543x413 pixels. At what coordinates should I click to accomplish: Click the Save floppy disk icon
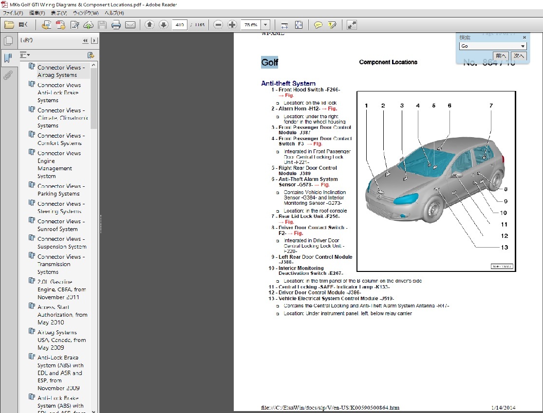point(102,25)
